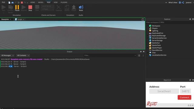The height and width of the screenshot is (109, 194).
Task: Expand the Workspace tree node
Action: pyautogui.click(x=148, y=26)
